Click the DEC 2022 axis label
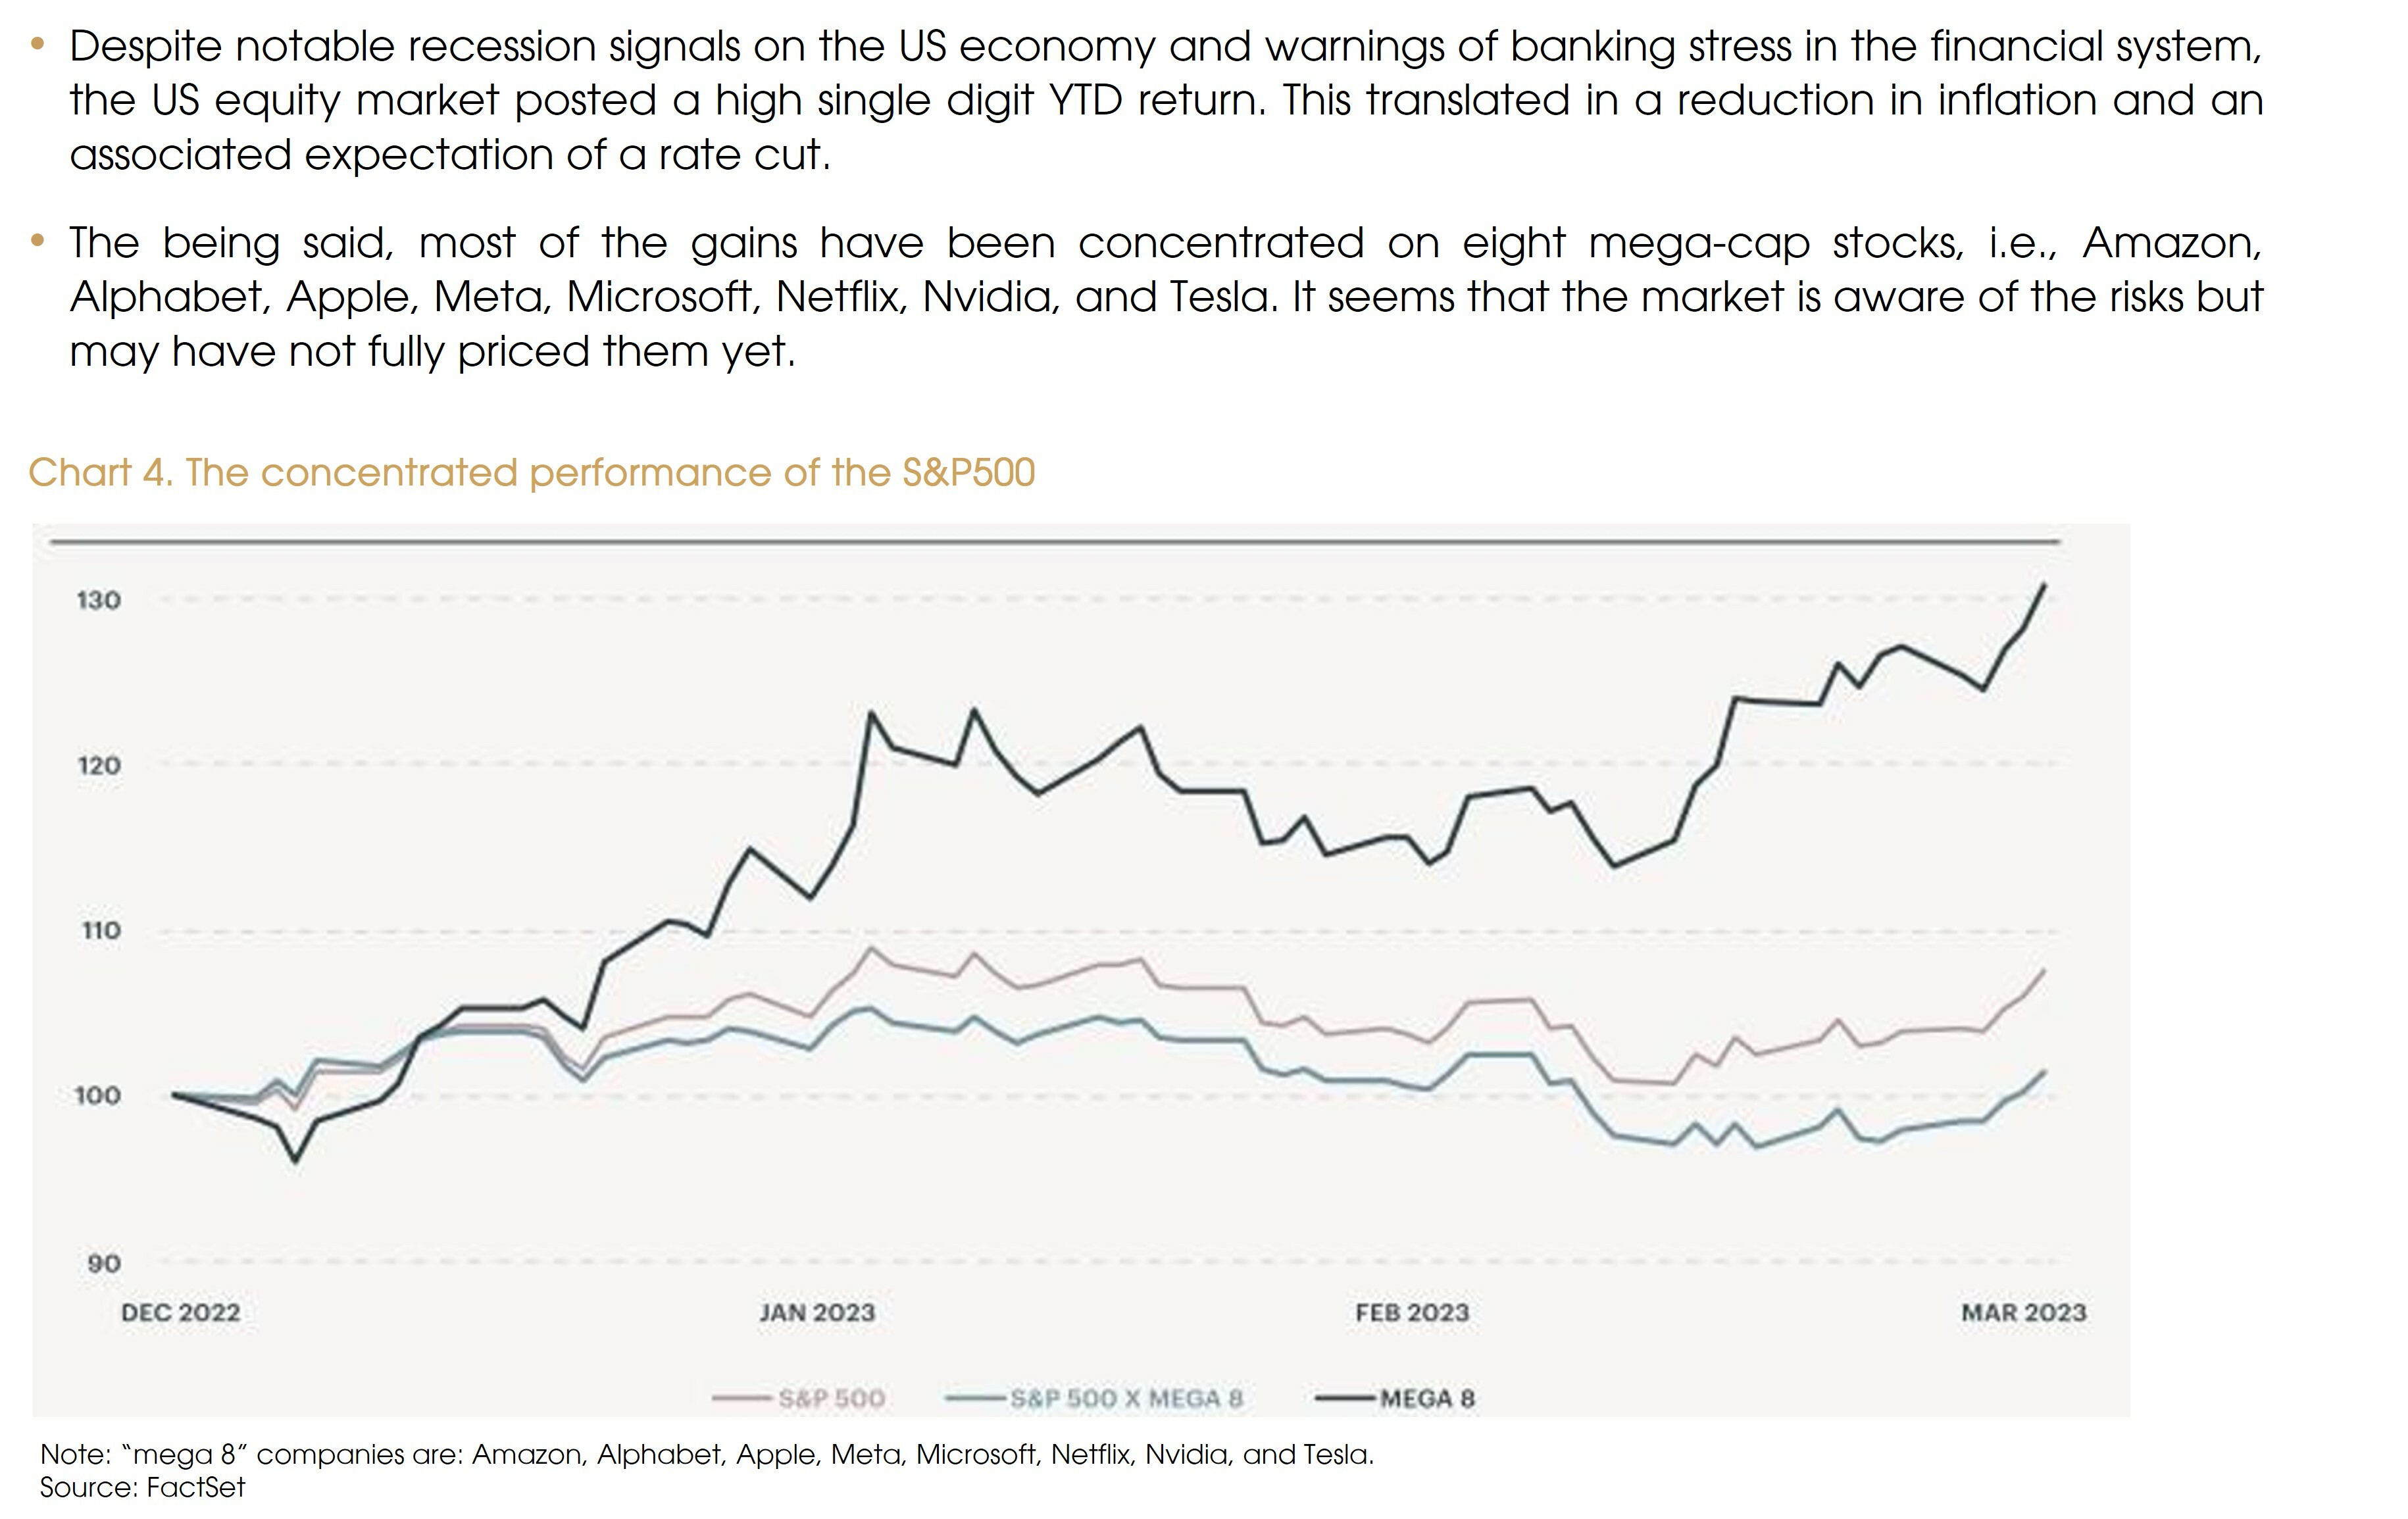The image size is (2408, 1519). point(181,1312)
